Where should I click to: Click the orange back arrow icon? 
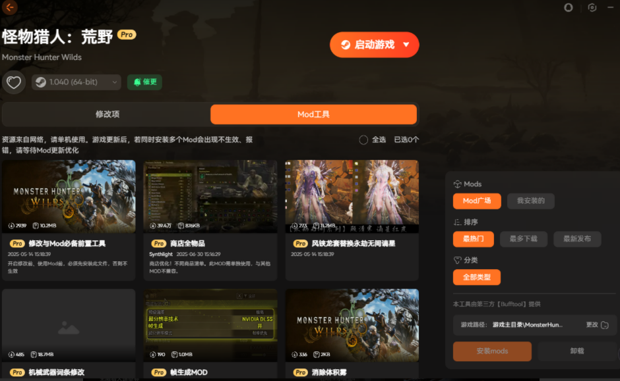pos(10,8)
